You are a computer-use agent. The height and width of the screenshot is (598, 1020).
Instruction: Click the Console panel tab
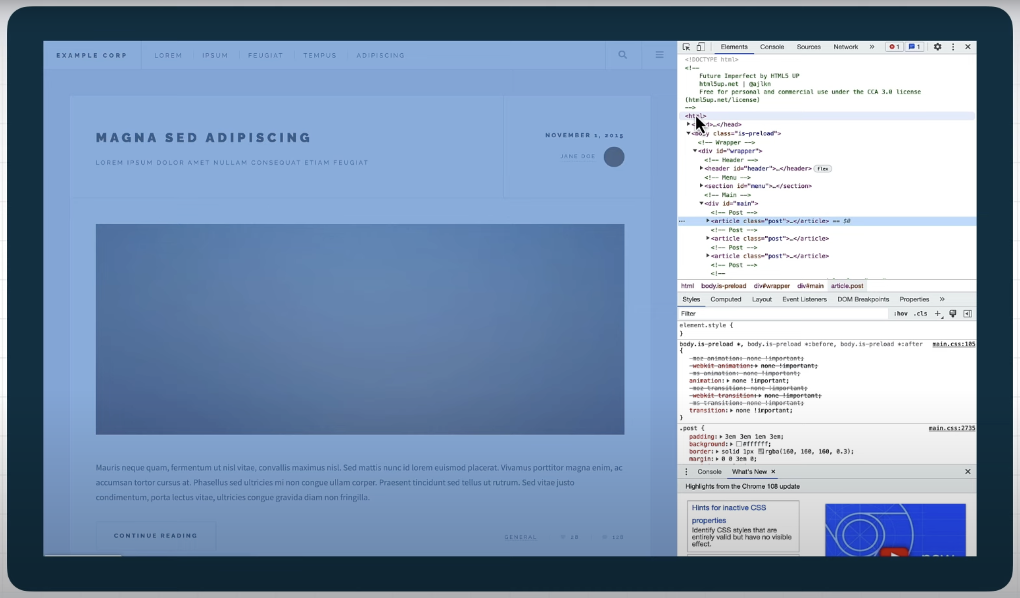coord(772,46)
